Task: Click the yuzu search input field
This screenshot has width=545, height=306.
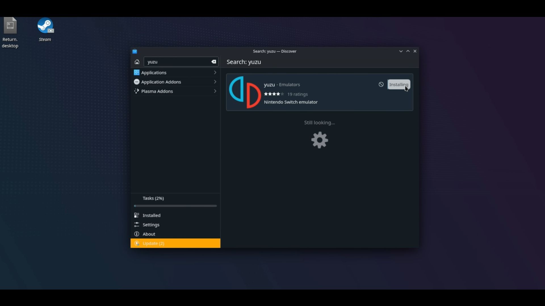Action: point(181,62)
